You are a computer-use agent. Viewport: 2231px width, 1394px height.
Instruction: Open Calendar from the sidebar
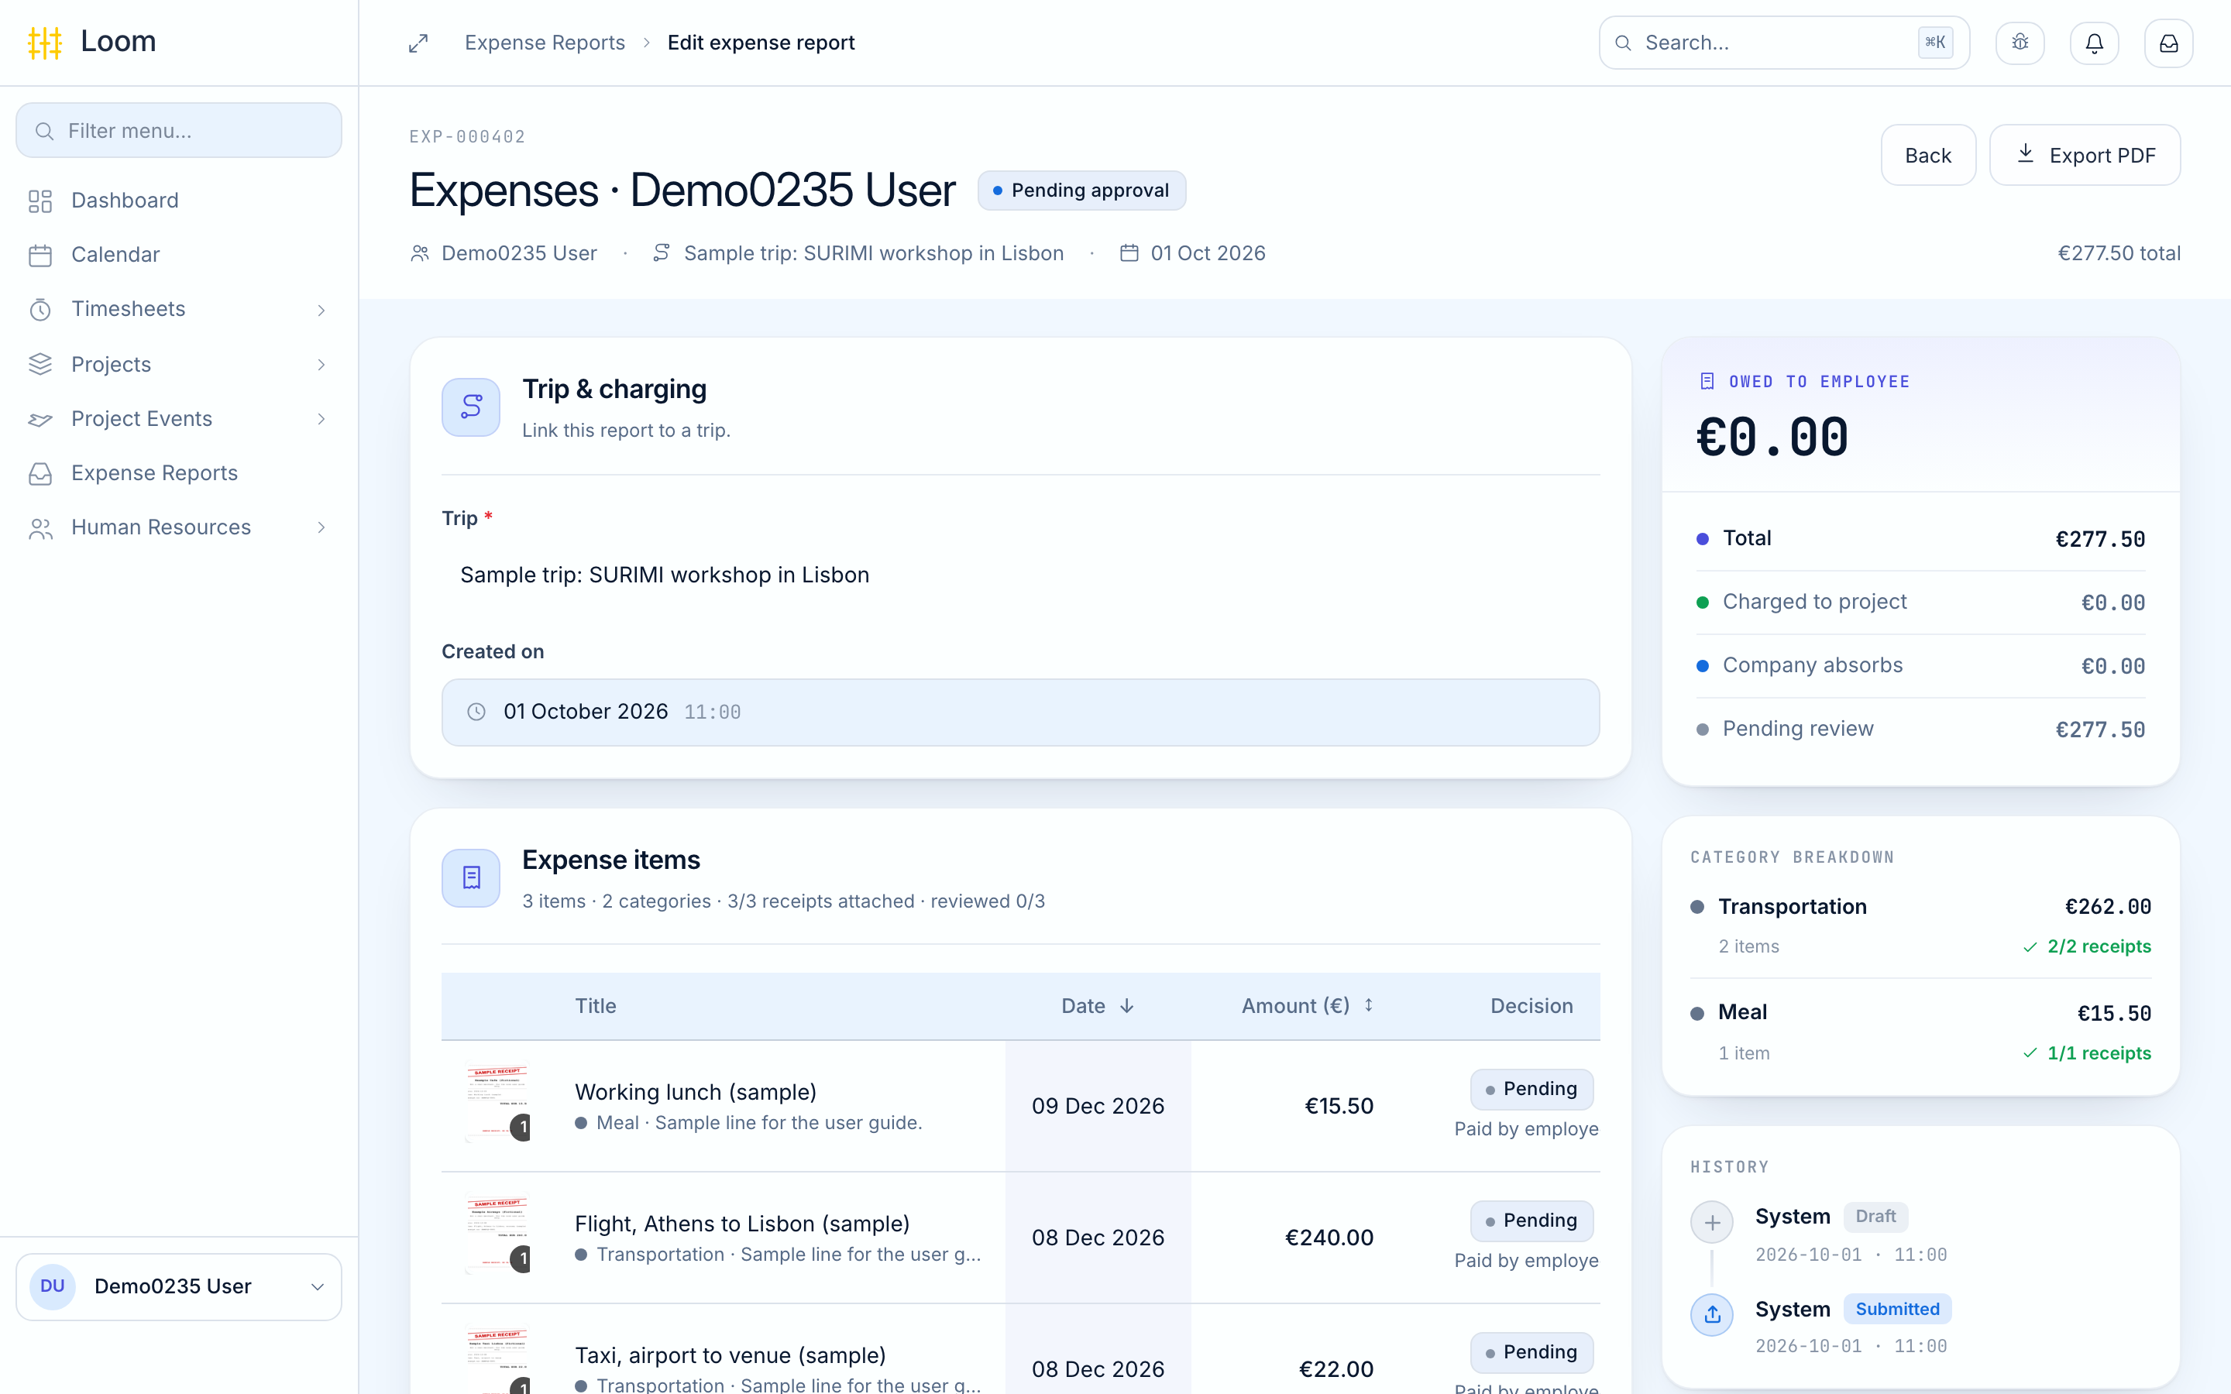tap(179, 256)
